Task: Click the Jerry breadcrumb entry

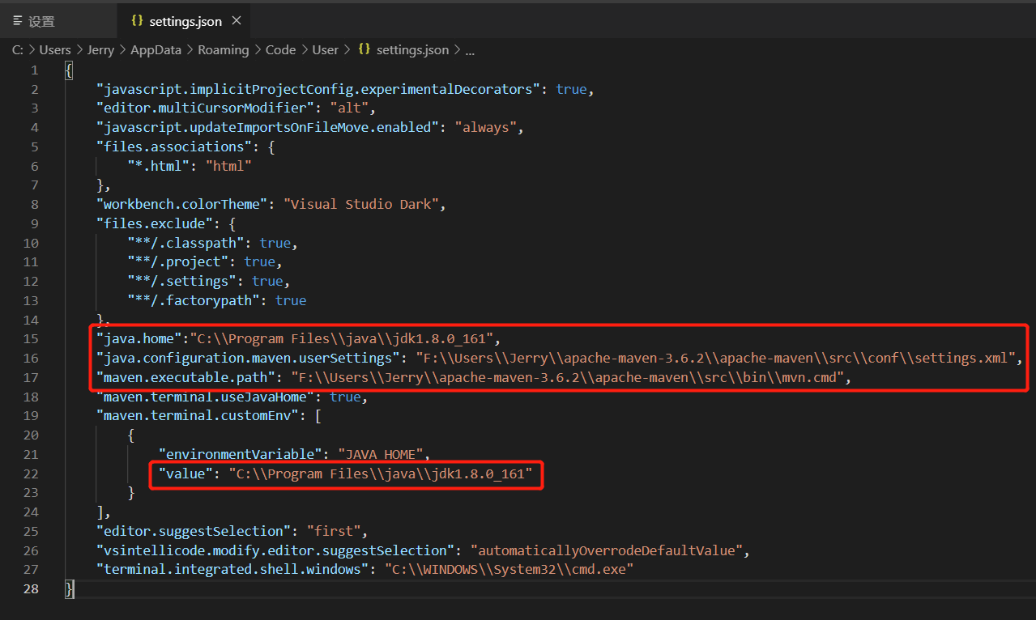Action: click(x=100, y=49)
